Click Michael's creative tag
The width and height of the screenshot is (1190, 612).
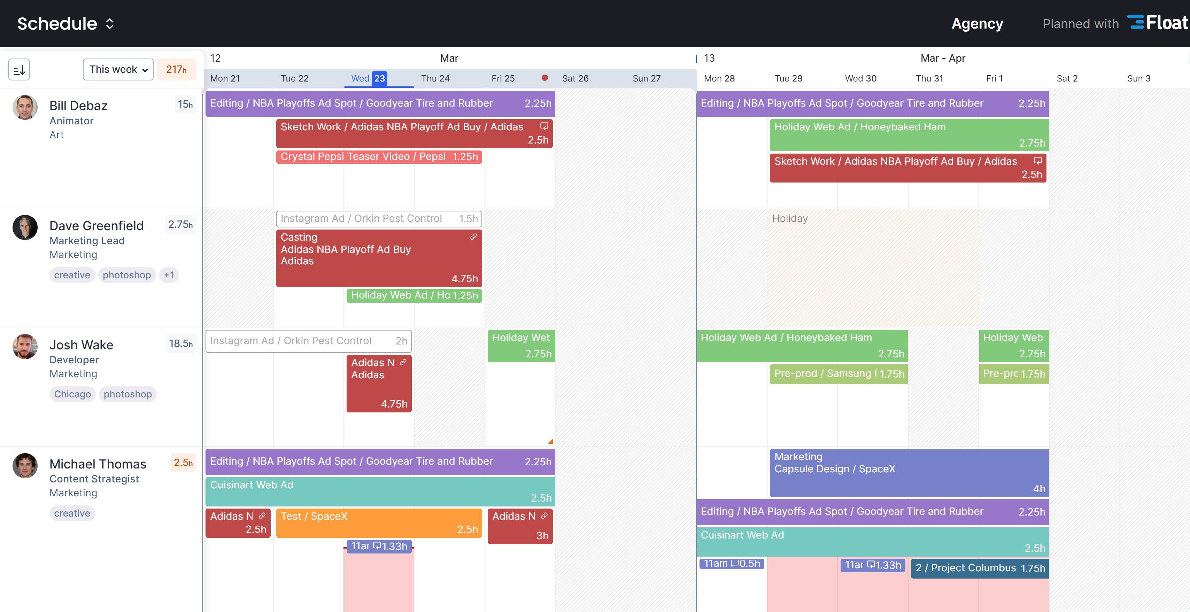pyautogui.click(x=72, y=513)
